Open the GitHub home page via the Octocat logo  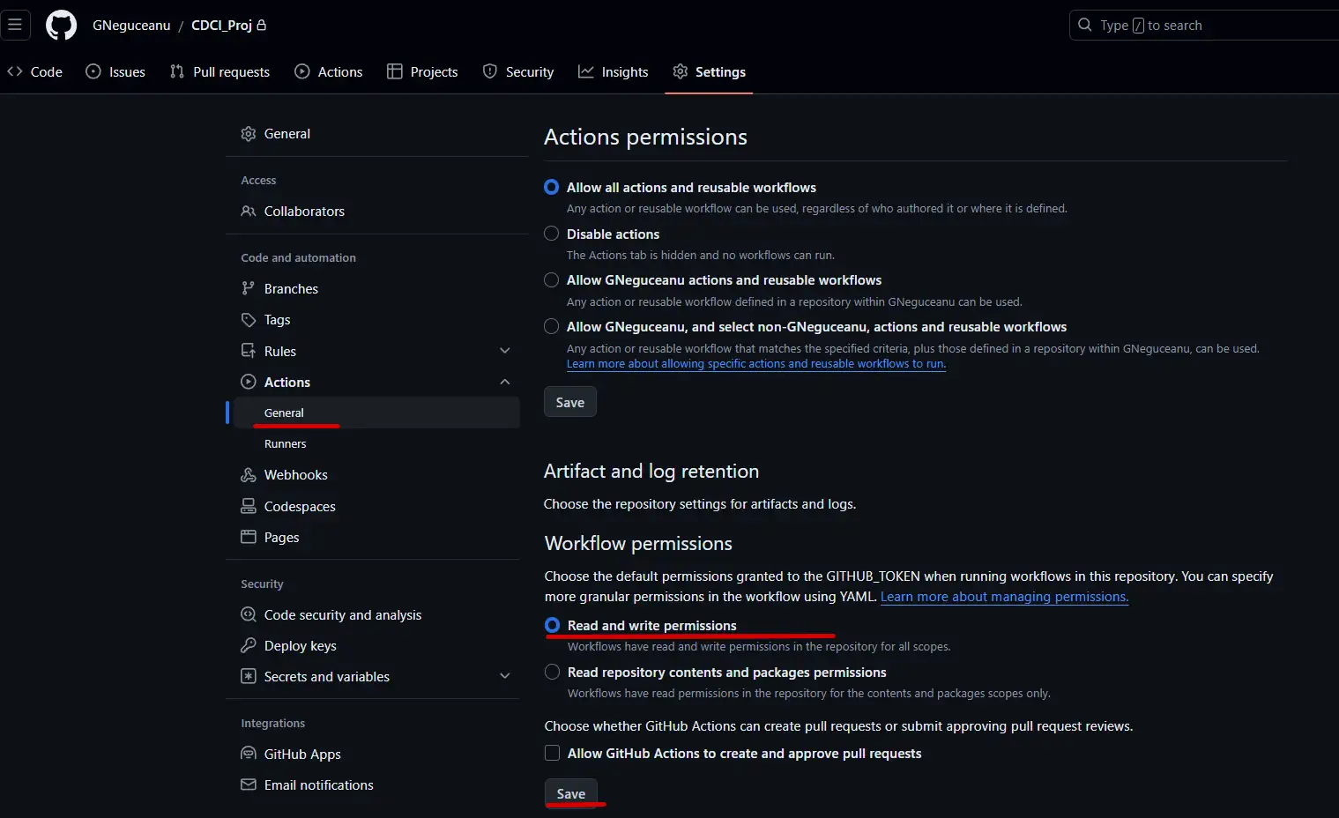coord(60,25)
